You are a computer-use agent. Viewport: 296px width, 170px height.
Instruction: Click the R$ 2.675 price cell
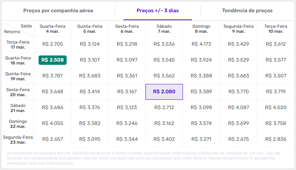tap(238, 139)
